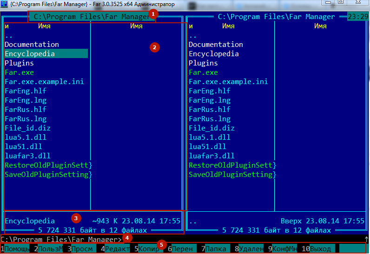Click the 7 Папка key bar button
Viewport: 370px width, 254px height.
pyautogui.click(x=215, y=248)
